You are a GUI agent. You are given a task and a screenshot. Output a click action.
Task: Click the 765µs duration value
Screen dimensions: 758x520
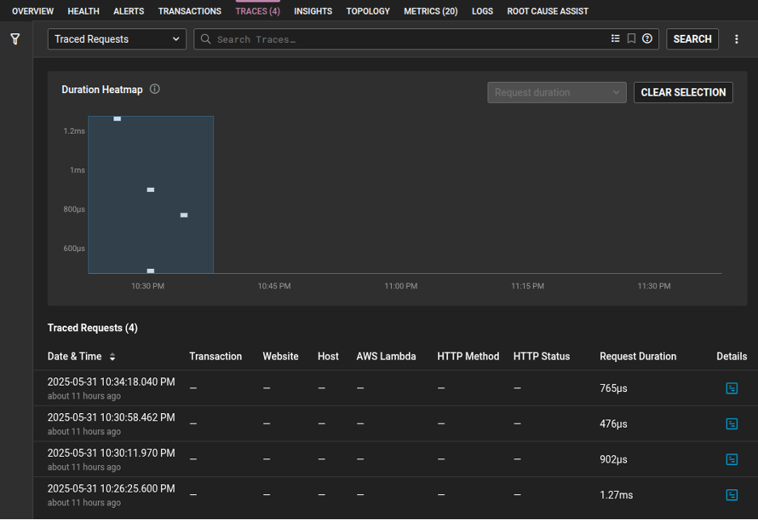coord(614,389)
